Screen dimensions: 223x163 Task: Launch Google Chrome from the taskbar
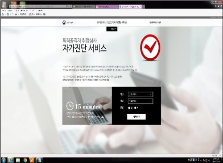click(x=25, y=160)
